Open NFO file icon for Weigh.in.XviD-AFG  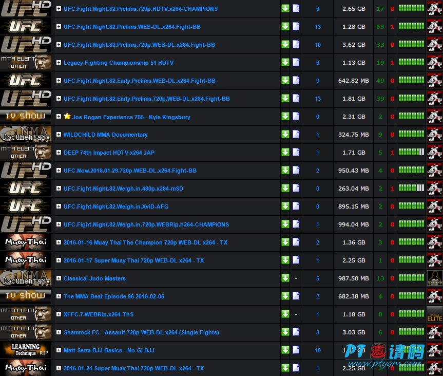click(296, 206)
